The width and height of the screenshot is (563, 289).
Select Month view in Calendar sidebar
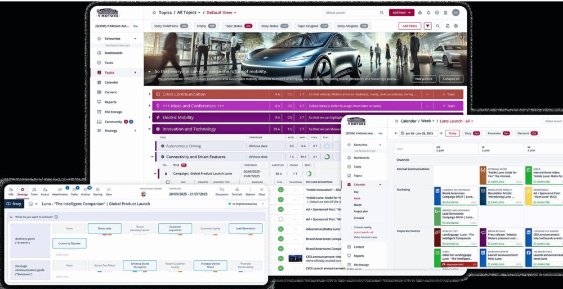[358, 205]
